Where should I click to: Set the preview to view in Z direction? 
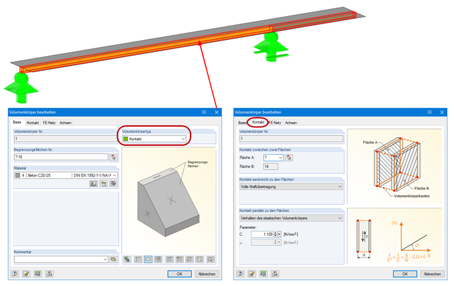(189, 259)
